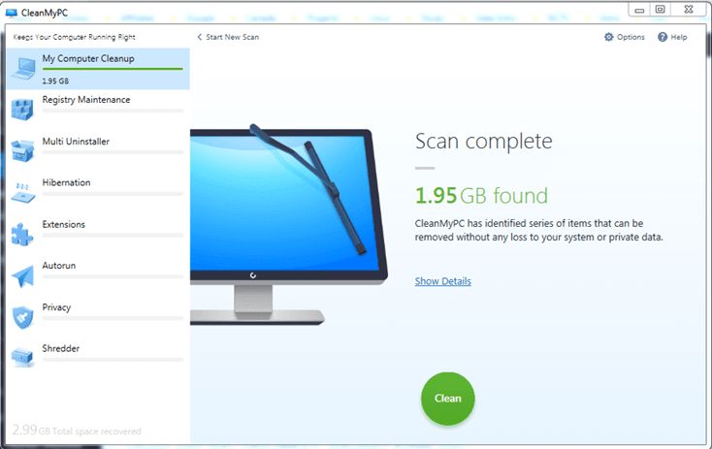Viewport: 712px width, 449px height.
Task: Close the CleanMyPC window
Action: [689, 9]
